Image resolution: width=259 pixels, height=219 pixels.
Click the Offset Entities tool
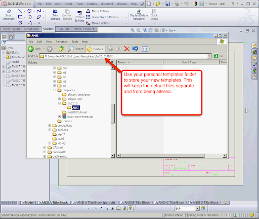tap(79, 17)
